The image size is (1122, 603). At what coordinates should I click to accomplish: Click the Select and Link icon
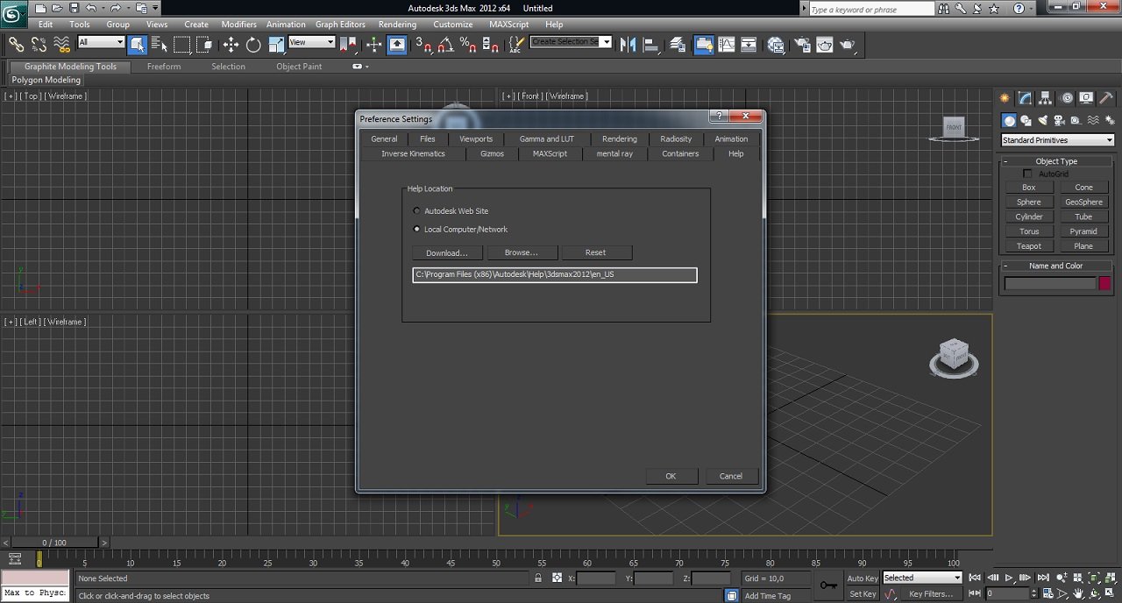(16, 45)
